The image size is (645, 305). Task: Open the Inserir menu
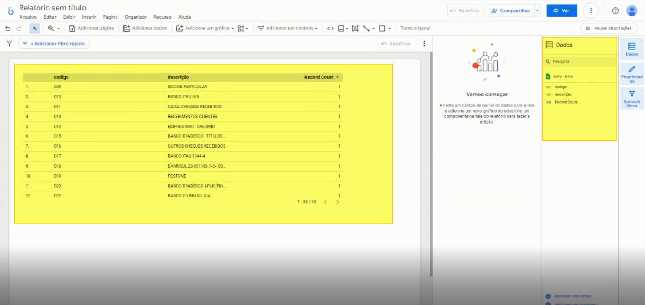pyautogui.click(x=89, y=17)
